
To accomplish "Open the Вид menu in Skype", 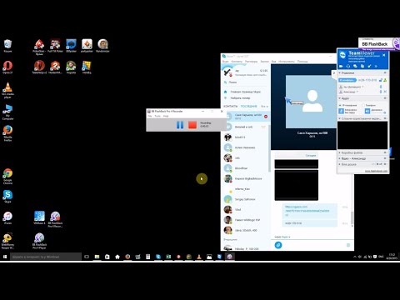I will [273, 61].
